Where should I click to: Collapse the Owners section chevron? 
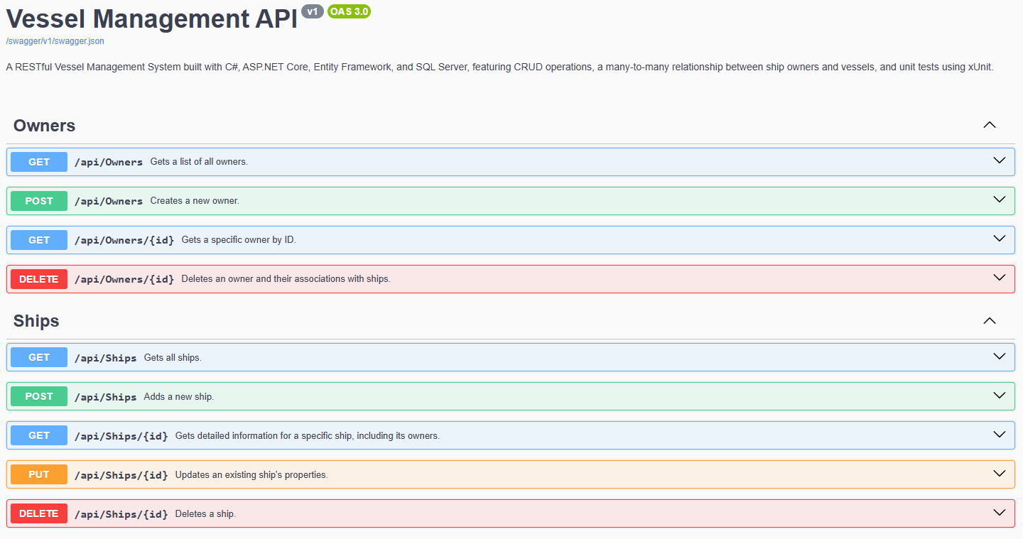(x=990, y=125)
